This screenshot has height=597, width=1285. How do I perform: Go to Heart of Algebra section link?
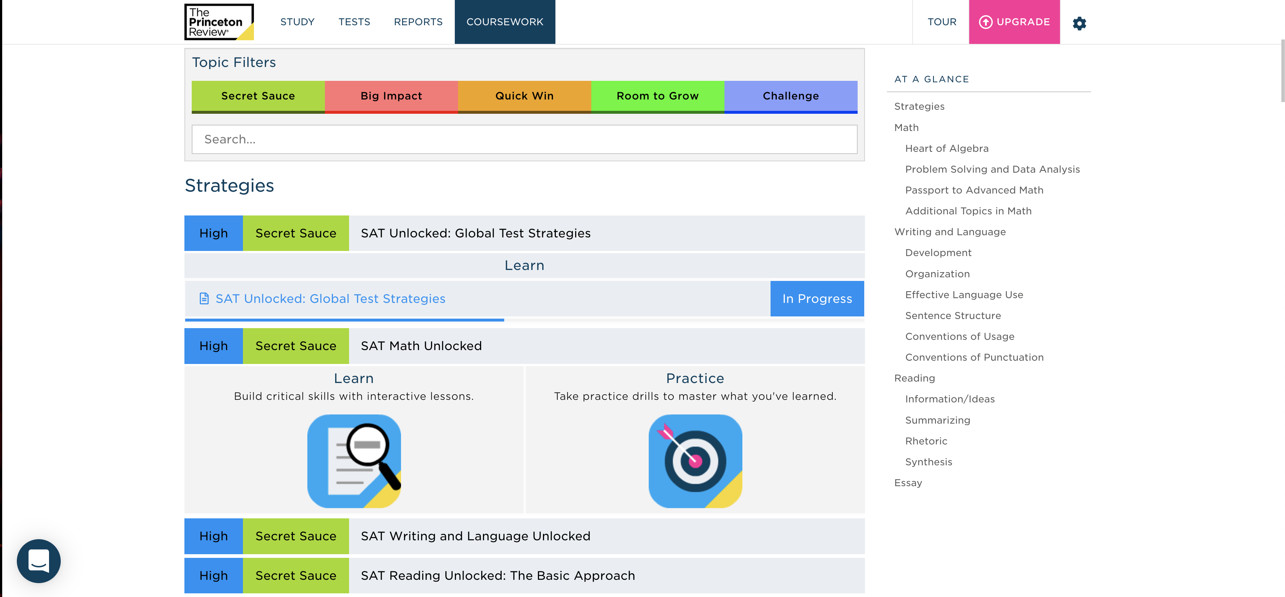click(x=946, y=148)
